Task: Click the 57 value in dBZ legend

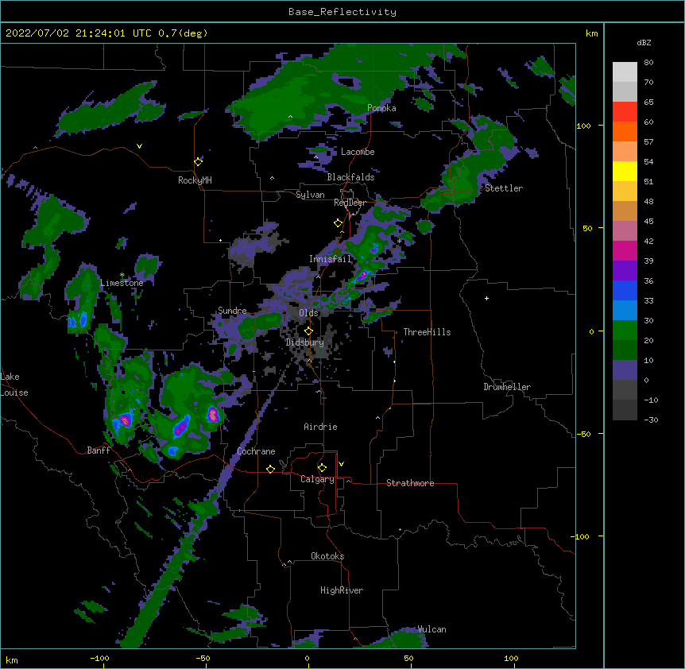Action: click(648, 142)
